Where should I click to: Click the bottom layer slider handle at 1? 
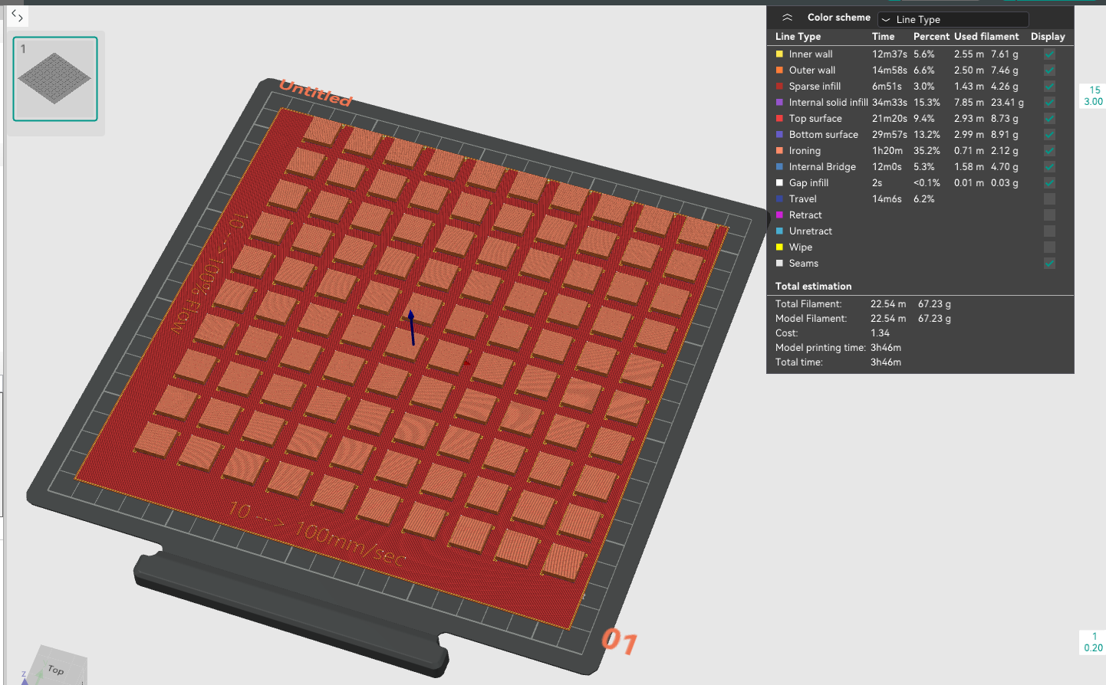pyautogui.click(x=1093, y=642)
